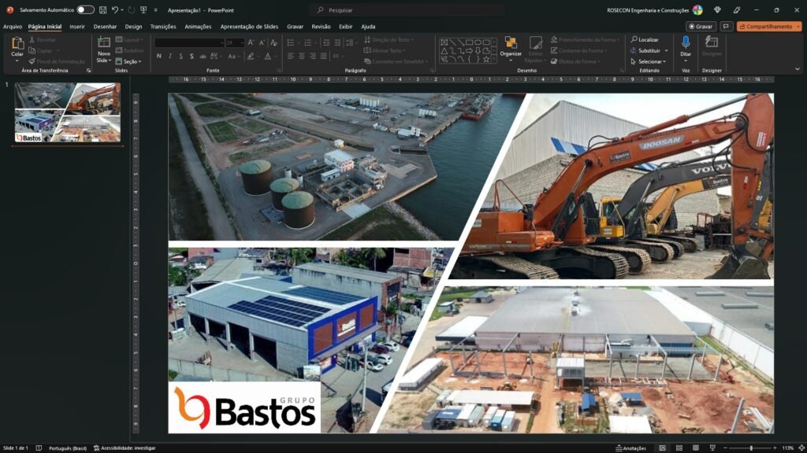Click the diamond premium icon
807x453 pixels.
717,9
